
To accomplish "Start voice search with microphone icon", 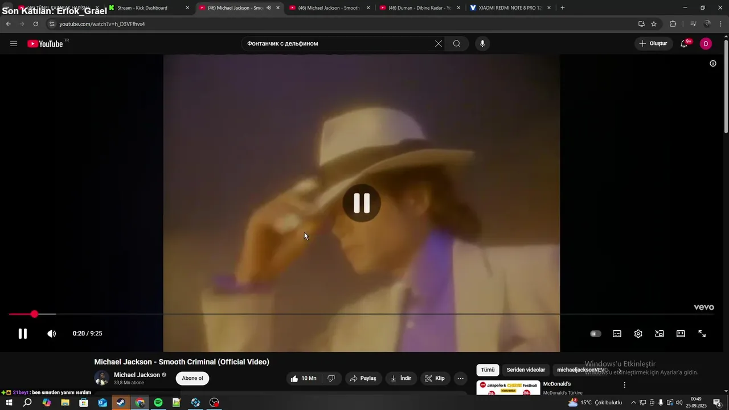I will [x=482, y=44].
